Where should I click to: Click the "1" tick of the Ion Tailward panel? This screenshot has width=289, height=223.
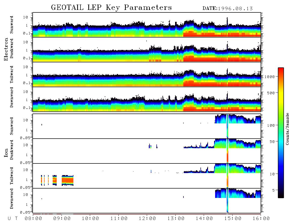pos(27,180)
